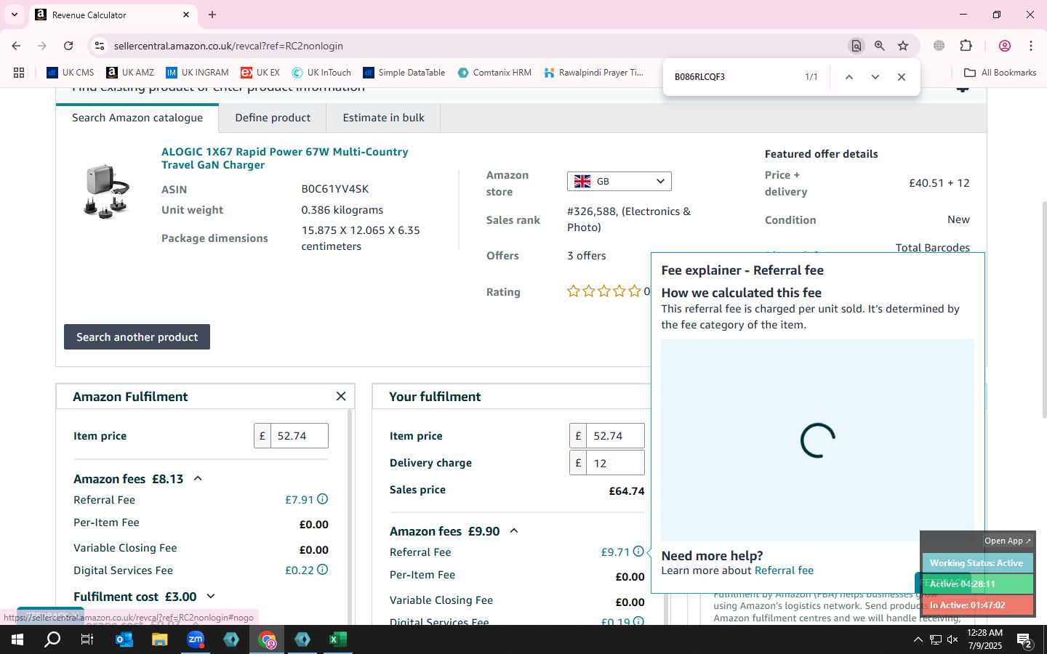Image resolution: width=1047 pixels, height=654 pixels.
Task: Open a new browser tab
Action: [x=212, y=15]
